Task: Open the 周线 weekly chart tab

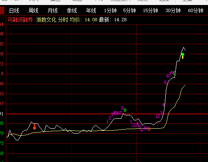Action: pyautogui.click(x=33, y=10)
